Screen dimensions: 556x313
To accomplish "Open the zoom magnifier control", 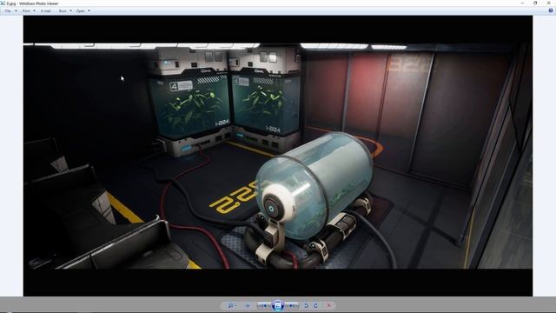I will 231,305.
